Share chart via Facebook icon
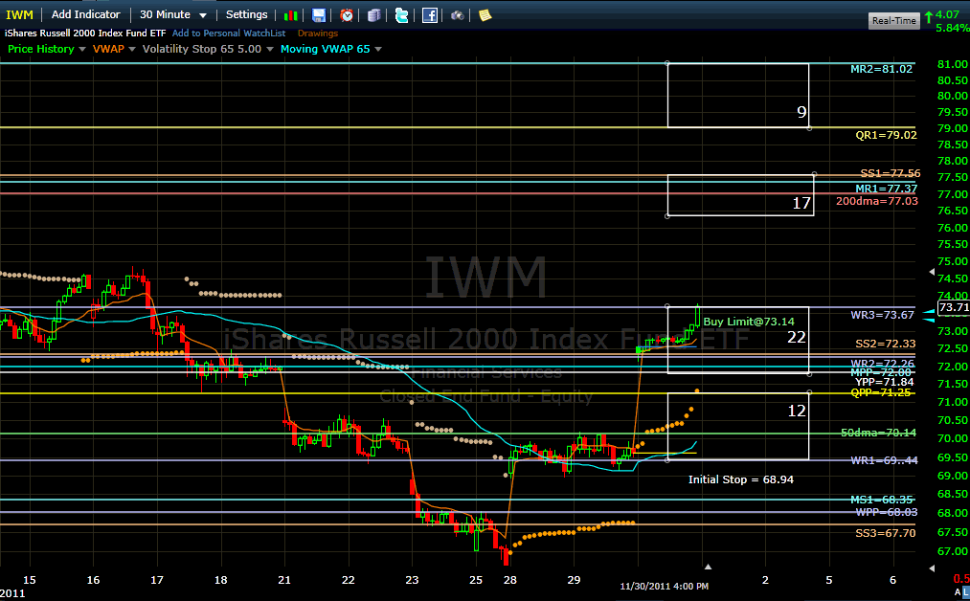 429,15
